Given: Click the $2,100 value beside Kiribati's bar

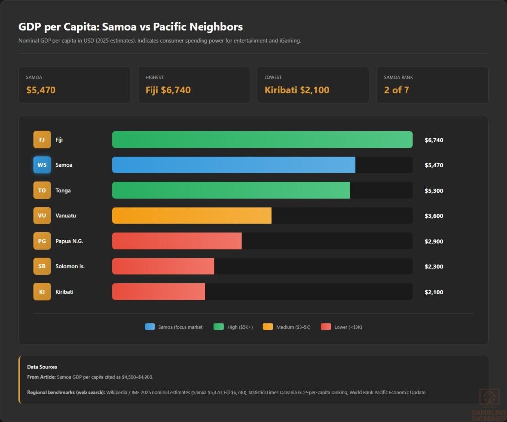Looking at the screenshot, I should click(434, 292).
